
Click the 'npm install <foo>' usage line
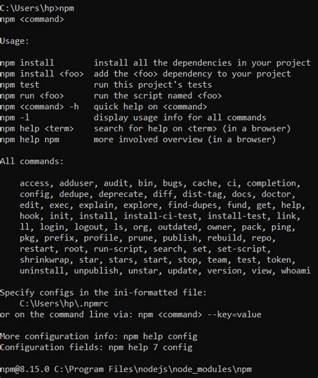click(x=146, y=74)
